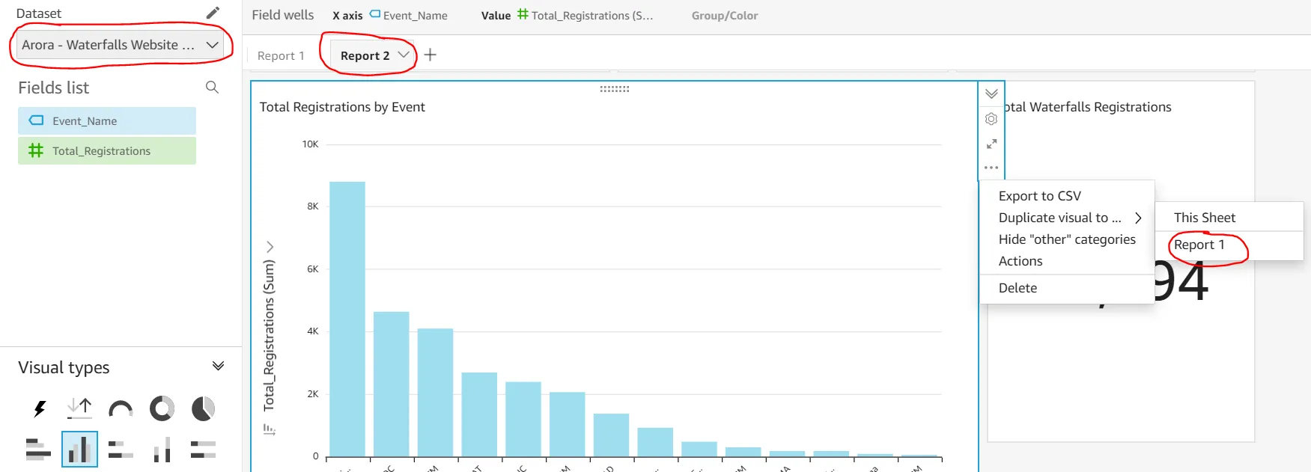Viewport: 1311px width, 472px height.
Task: Click the visual drag handle above the chart
Action: 615,88
